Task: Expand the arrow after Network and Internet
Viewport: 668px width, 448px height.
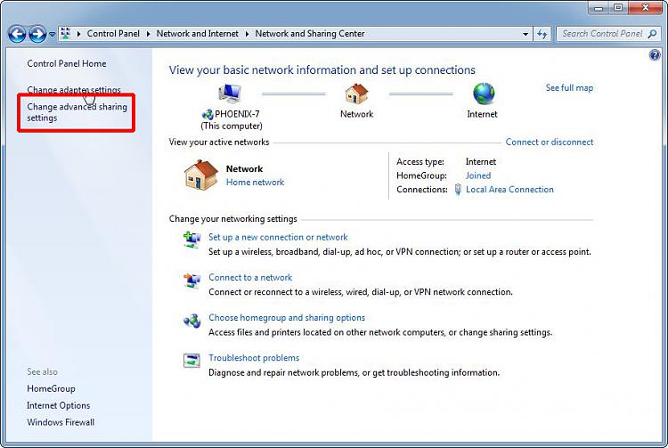Action: 247,34
